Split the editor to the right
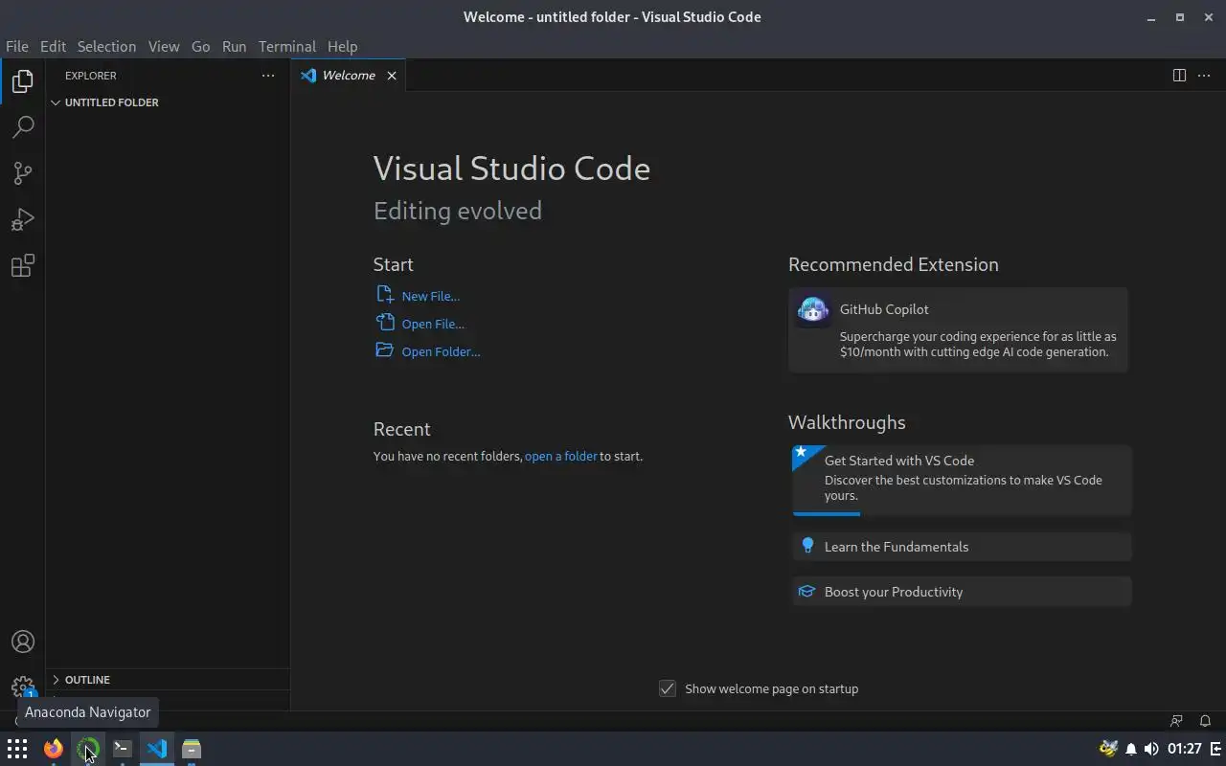The height and width of the screenshot is (766, 1226). [1180, 76]
